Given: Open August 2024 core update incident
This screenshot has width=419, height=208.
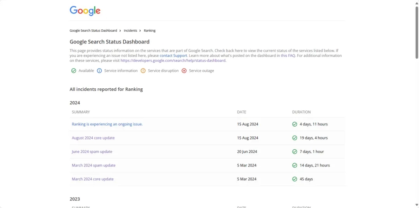Looking at the screenshot, I should 93,138.
